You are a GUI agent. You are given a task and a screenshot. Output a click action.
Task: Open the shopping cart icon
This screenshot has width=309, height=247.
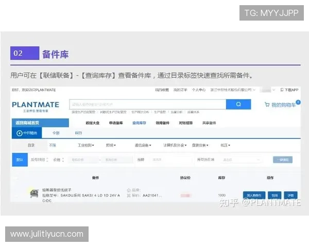[267, 104]
